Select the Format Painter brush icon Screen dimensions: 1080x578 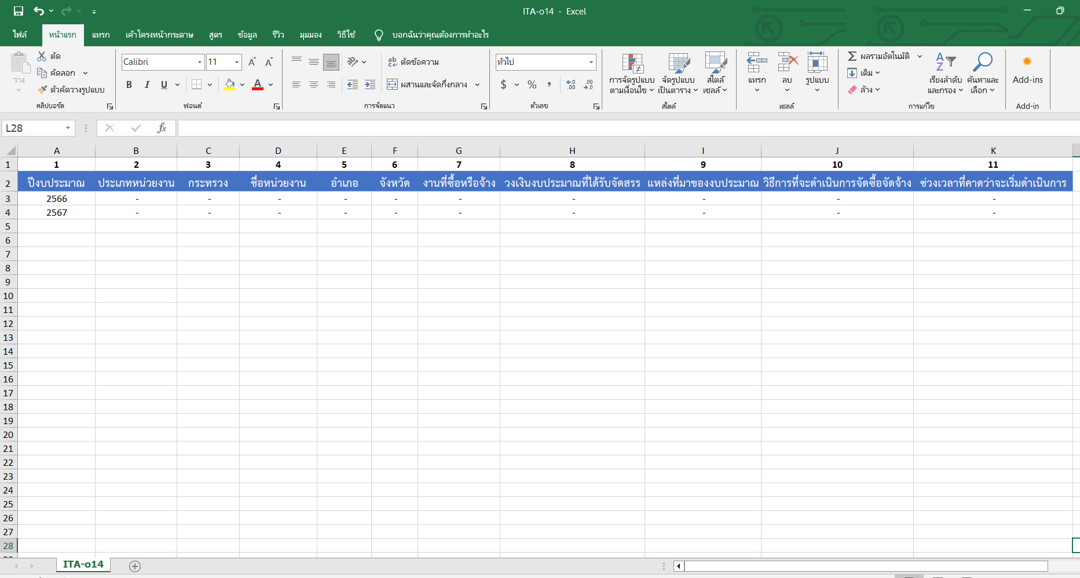42,90
